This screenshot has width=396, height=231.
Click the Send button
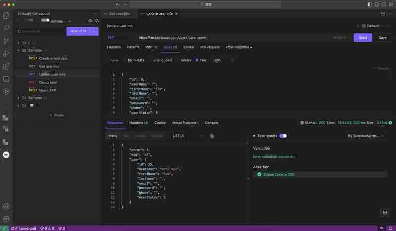(x=363, y=38)
